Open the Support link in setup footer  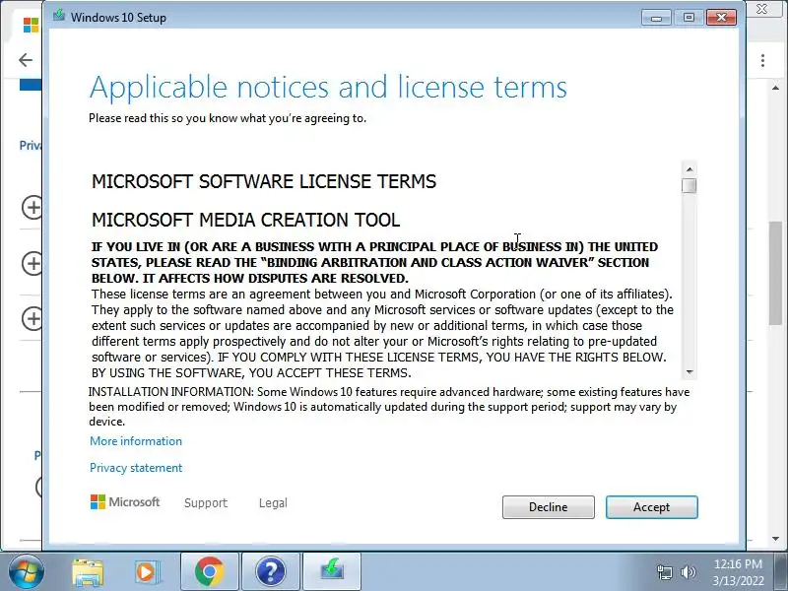pyautogui.click(x=206, y=503)
